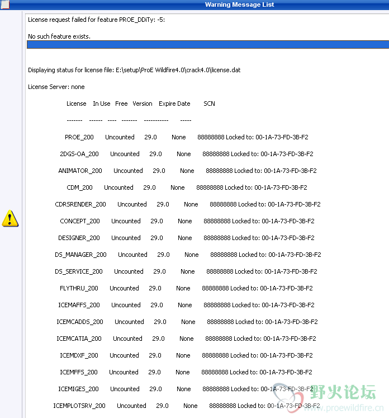Screen dimensions: 389x418
Task: Click the column header row starting with License
Action: point(141,104)
